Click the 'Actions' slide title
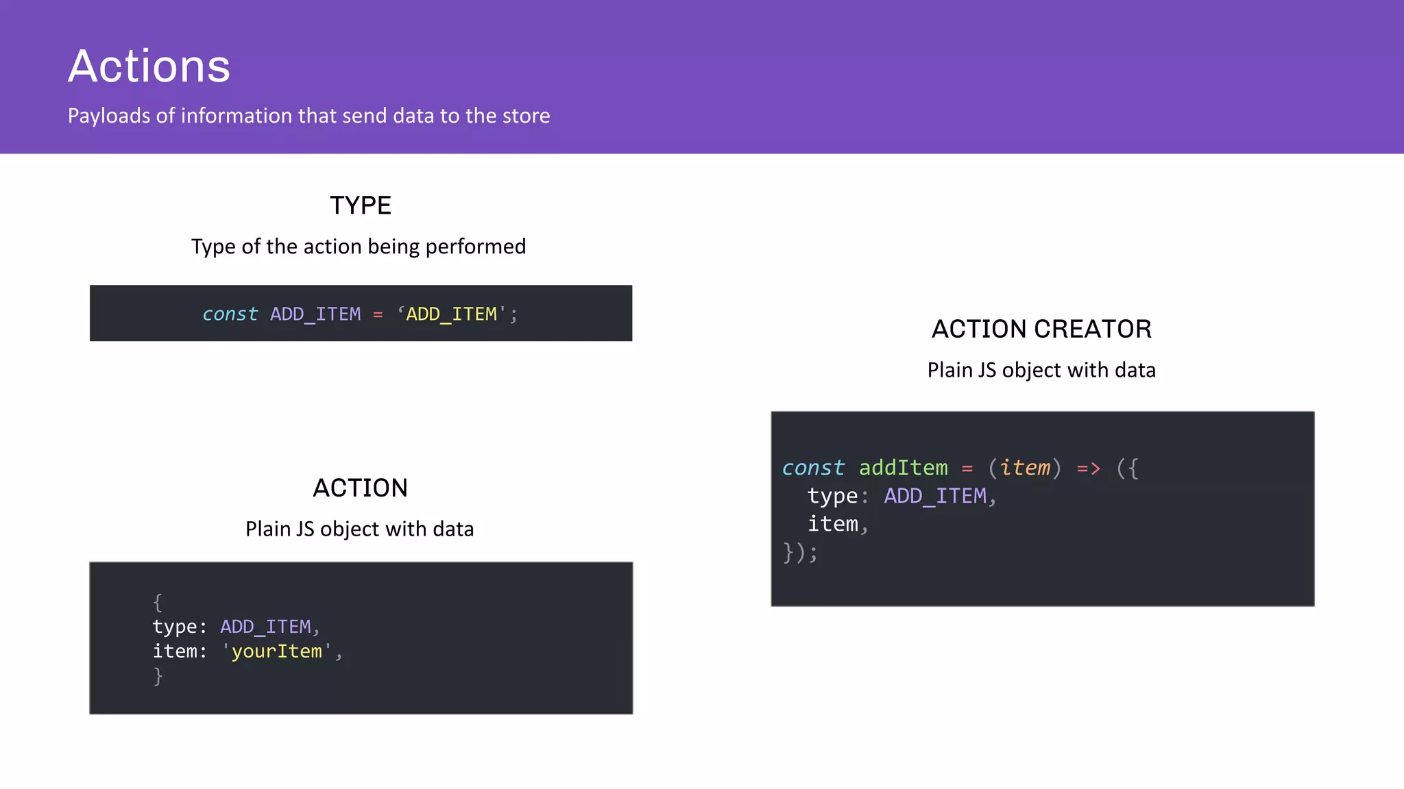Viewport: 1404px width, 789px height. (149, 66)
